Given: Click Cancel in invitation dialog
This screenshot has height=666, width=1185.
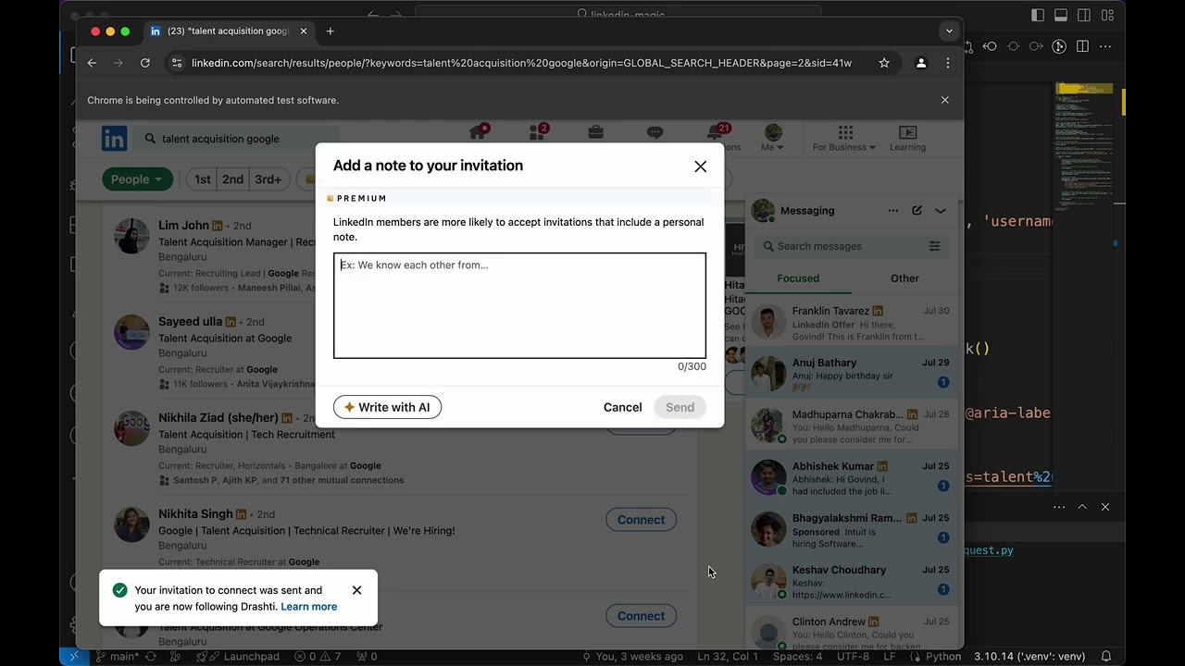Looking at the screenshot, I should tap(622, 407).
